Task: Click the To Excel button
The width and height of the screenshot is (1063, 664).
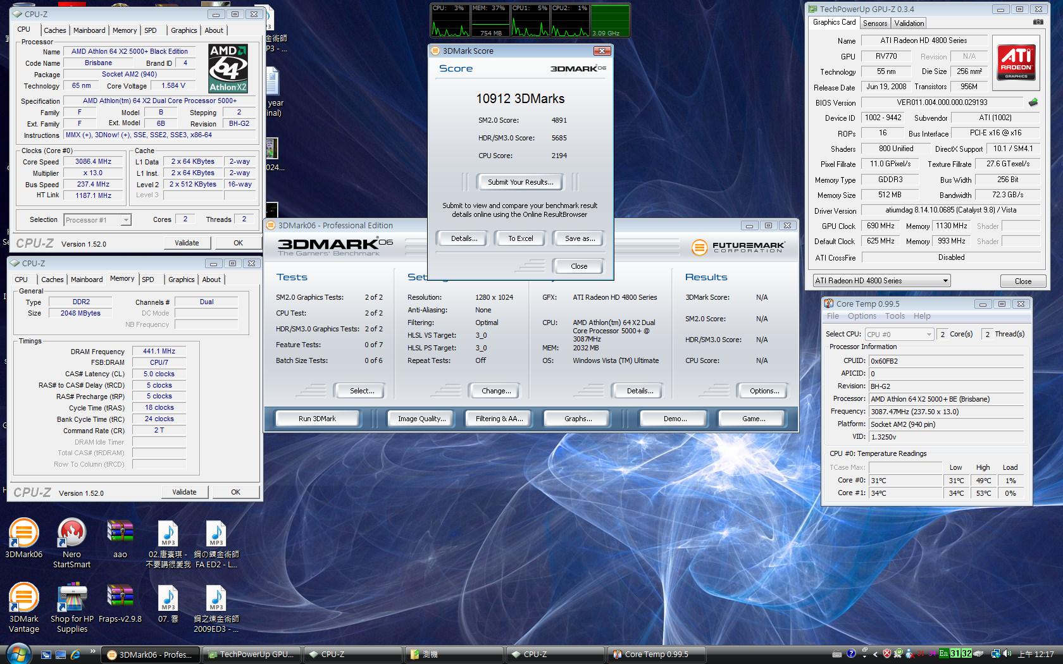Action: click(x=521, y=238)
